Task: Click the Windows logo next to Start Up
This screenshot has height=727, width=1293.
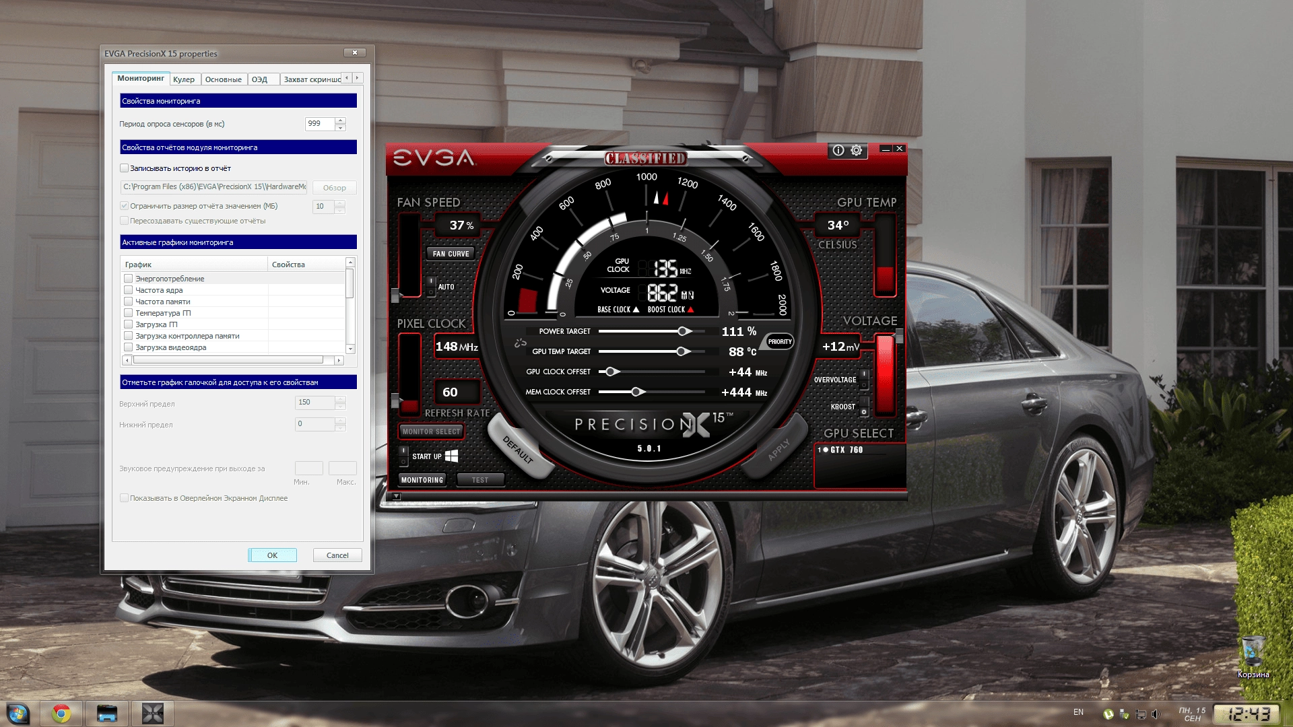Action: (x=451, y=456)
